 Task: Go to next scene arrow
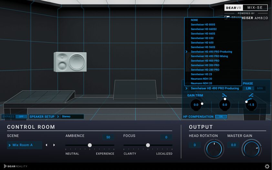pyautogui.click(x=54, y=145)
